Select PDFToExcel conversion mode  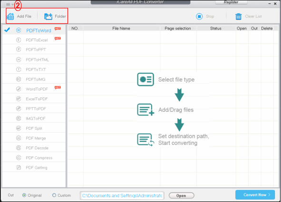pyautogui.click(x=34, y=40)
